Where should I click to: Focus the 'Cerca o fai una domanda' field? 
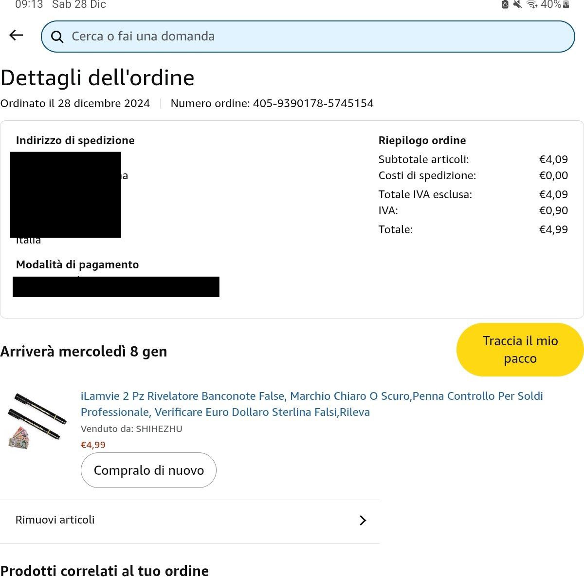pos(311,37)
